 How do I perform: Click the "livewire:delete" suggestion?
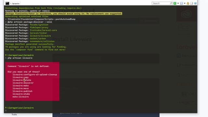(22, 80)
